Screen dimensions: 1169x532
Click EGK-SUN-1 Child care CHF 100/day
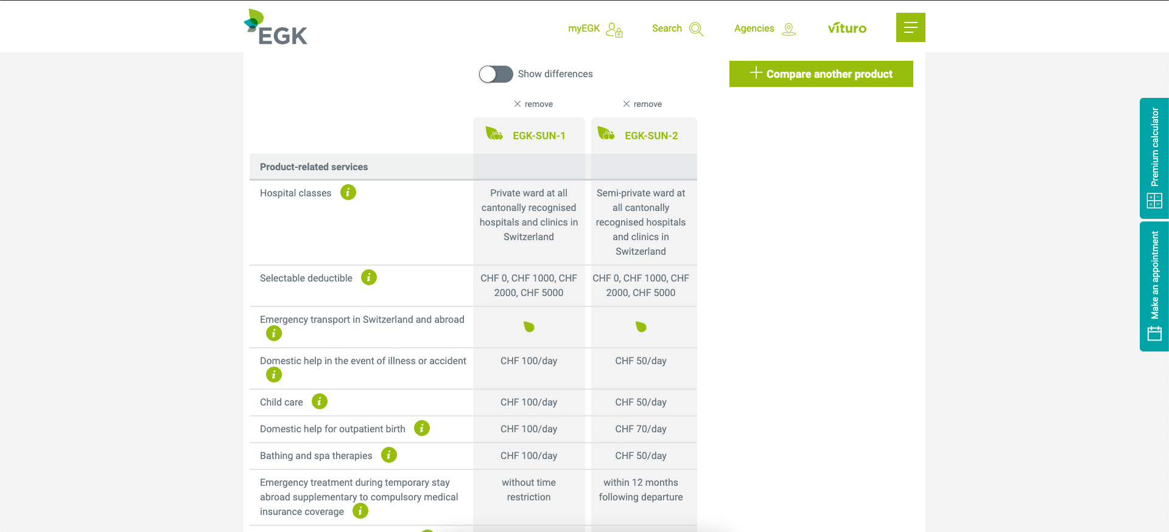[x=528, y=402]
